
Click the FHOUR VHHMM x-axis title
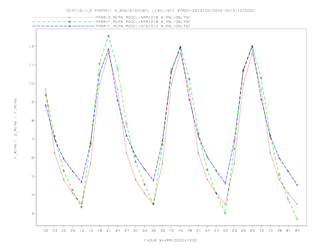(170, 240)
